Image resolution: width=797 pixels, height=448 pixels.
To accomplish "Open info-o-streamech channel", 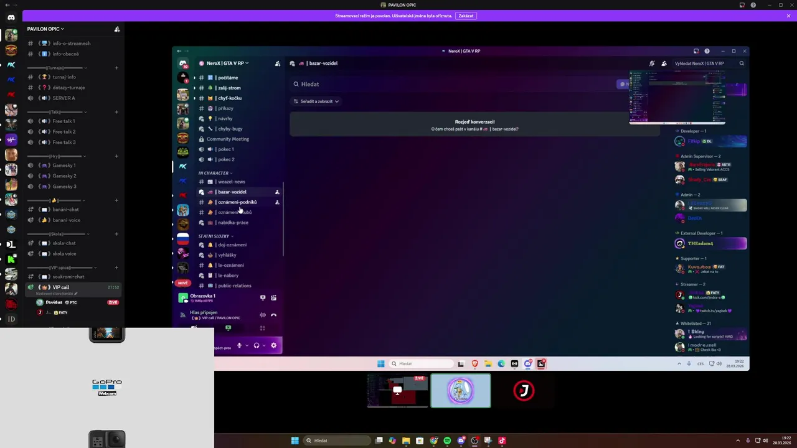I will (73, 44).
